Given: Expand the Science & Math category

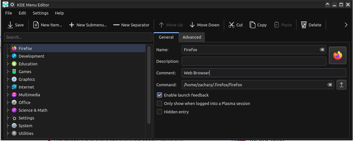Looking at the screenshot, I should click(8, 110).
